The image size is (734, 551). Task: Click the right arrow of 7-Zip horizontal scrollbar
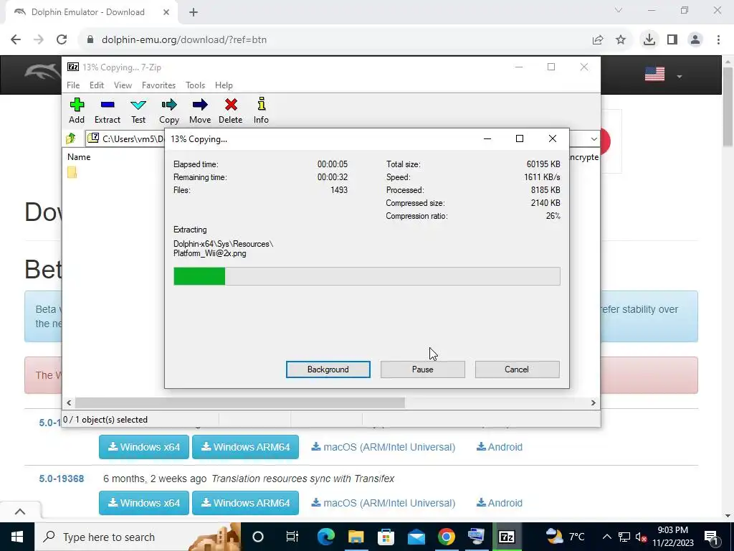coord(593,402)
